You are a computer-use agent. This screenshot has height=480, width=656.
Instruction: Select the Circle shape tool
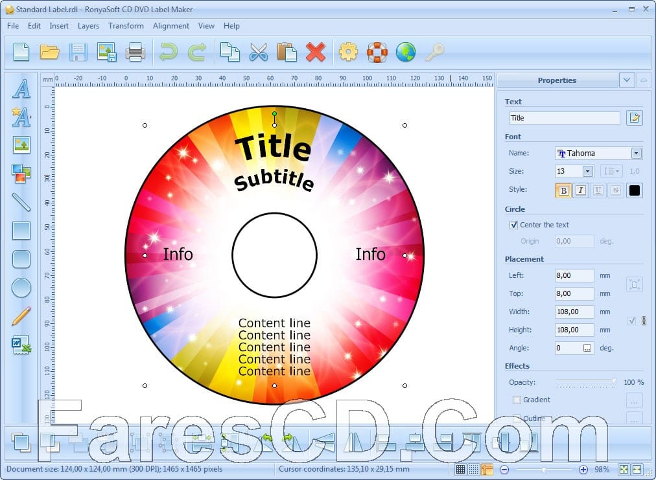coord(21,287)
